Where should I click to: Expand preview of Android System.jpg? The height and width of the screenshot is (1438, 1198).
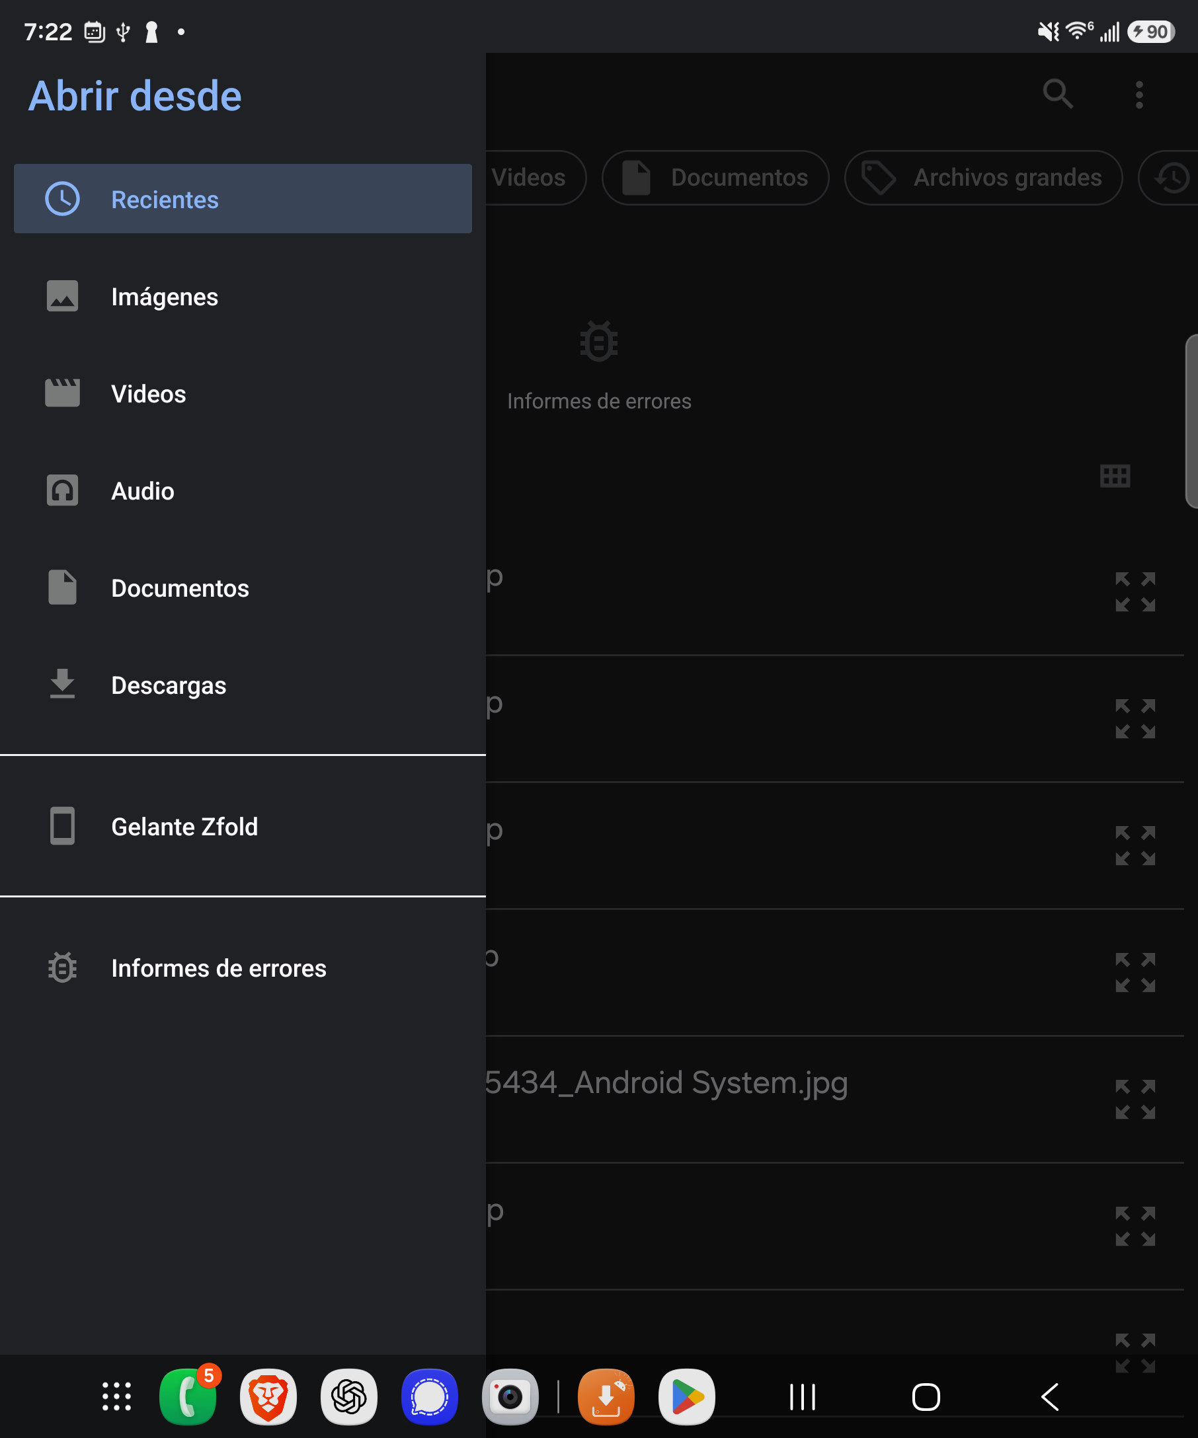click(x=1135, y=1099)
